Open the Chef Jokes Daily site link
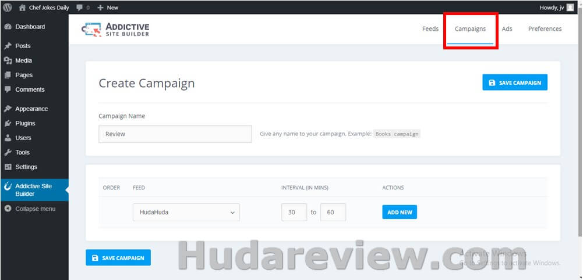 44,8
